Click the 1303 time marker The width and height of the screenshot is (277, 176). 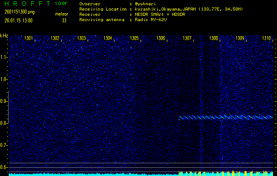point(81,38)
